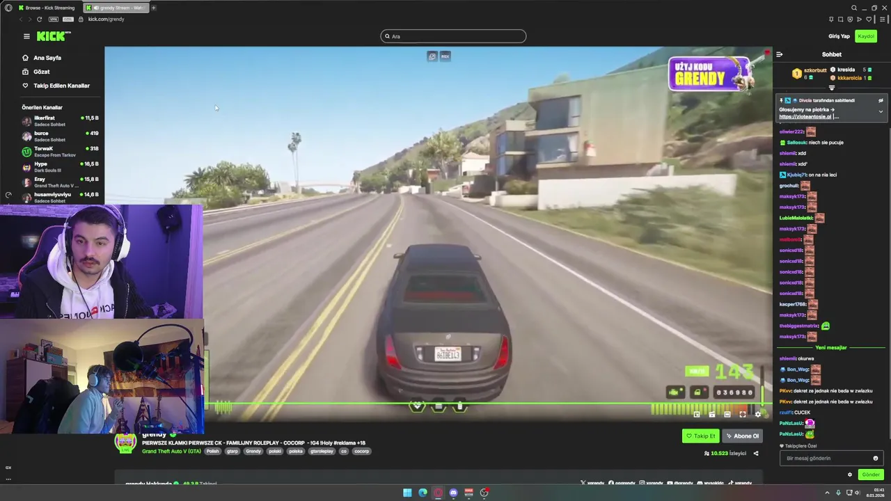Search tabs with the magnifier icon

tap(854, 8)
